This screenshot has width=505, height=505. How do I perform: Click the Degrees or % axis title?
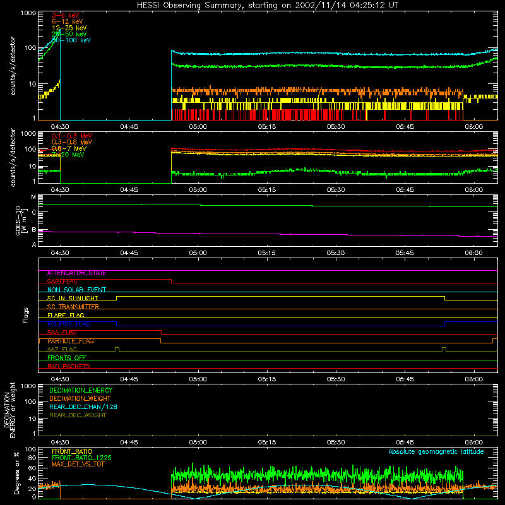click(x=17, y=473)
